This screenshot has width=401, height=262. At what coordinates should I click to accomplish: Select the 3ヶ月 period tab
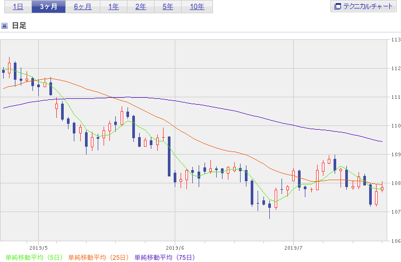pos(48,7)
